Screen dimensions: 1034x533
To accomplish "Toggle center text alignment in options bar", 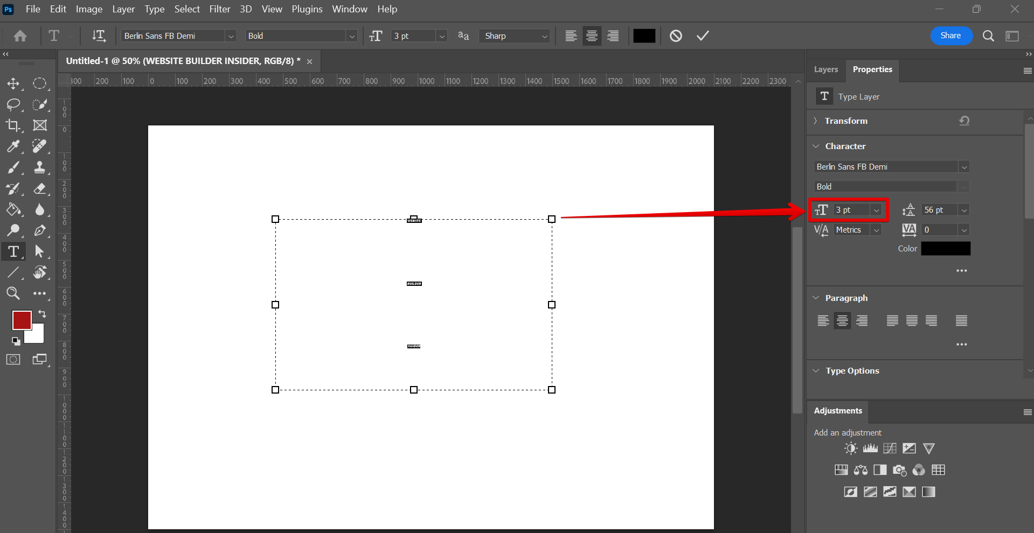I will [592, 36].
